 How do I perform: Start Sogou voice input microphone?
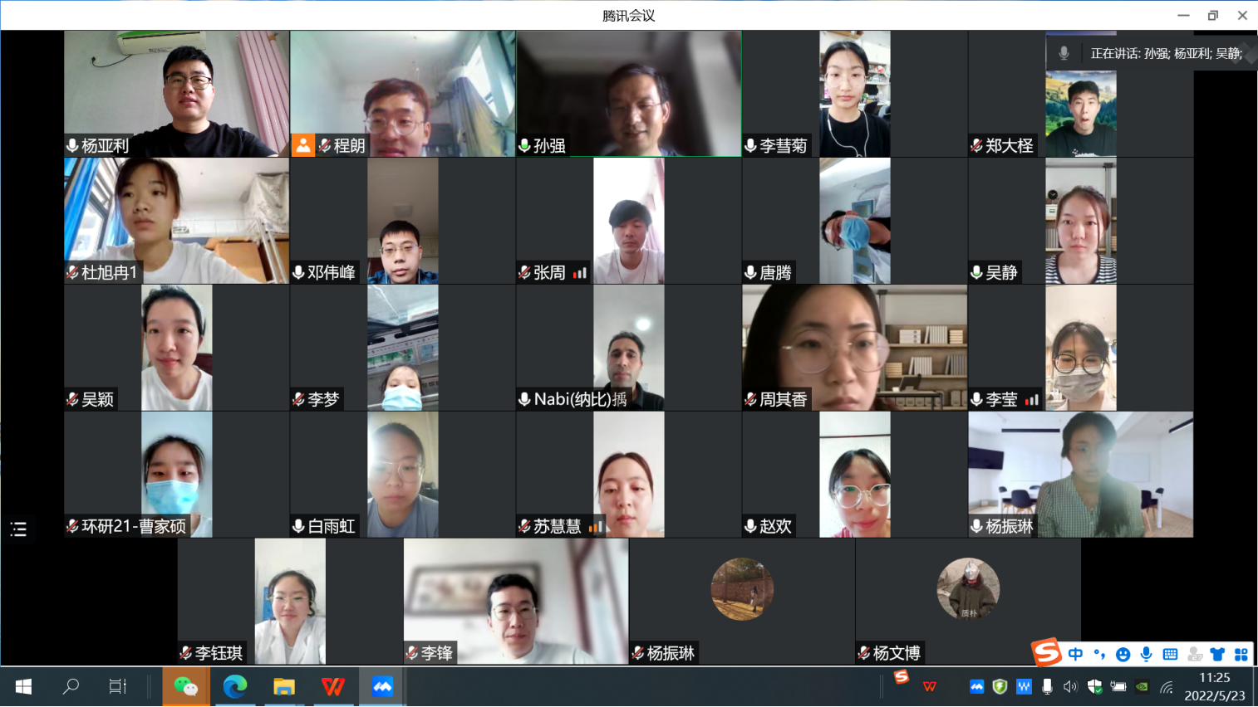pos(1147,654)
